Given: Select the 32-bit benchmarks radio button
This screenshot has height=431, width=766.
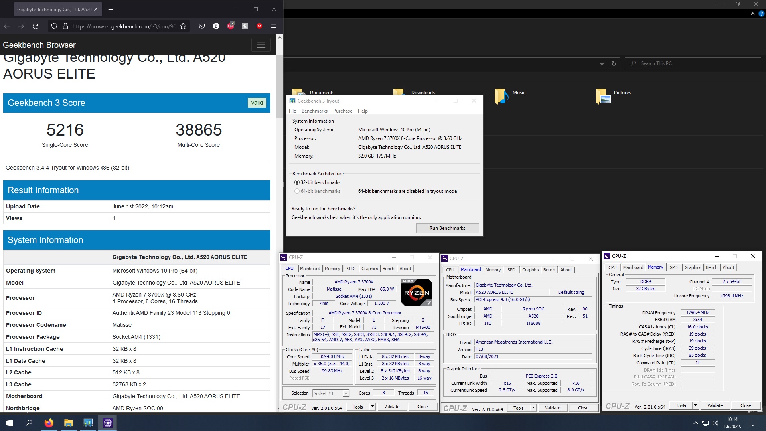Looking at the screenshot, I should coord(297,182).
